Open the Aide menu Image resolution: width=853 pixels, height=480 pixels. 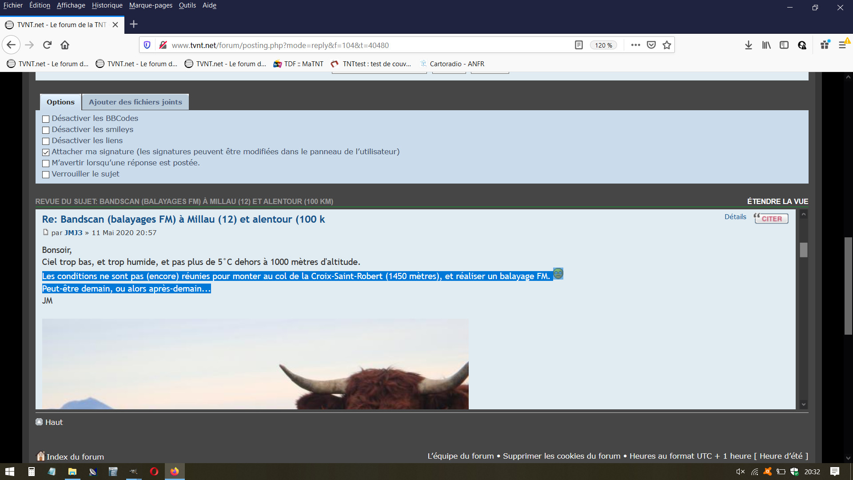tap(209, 5)
